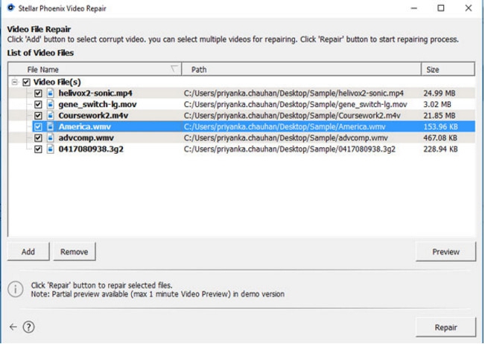Click the path of gene_switch-lg.mov
Screen dimensions: 485x344
[295, 104]
